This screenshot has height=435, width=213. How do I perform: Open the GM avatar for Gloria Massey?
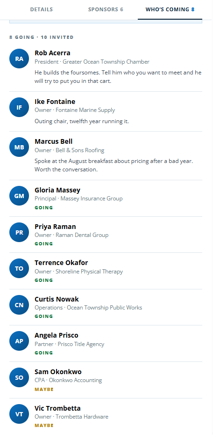[x=19, y=196]
